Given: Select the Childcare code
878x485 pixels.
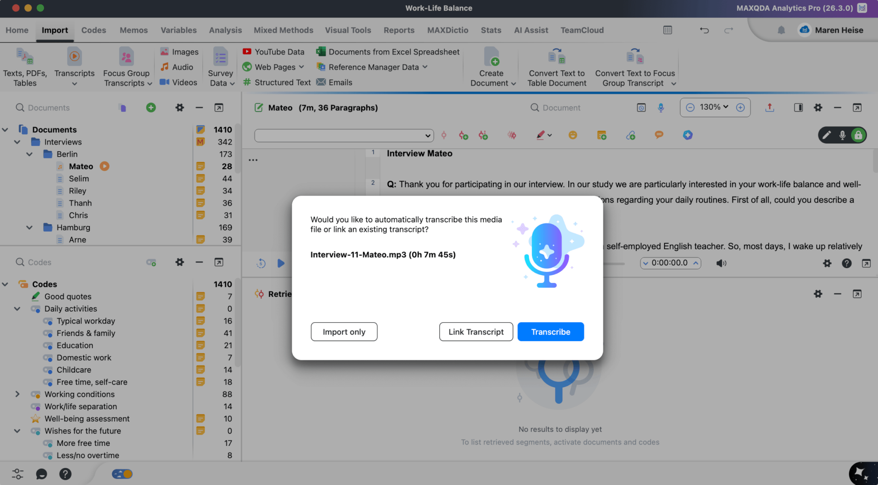Looking at the screenshot, I should click(73, 370).
